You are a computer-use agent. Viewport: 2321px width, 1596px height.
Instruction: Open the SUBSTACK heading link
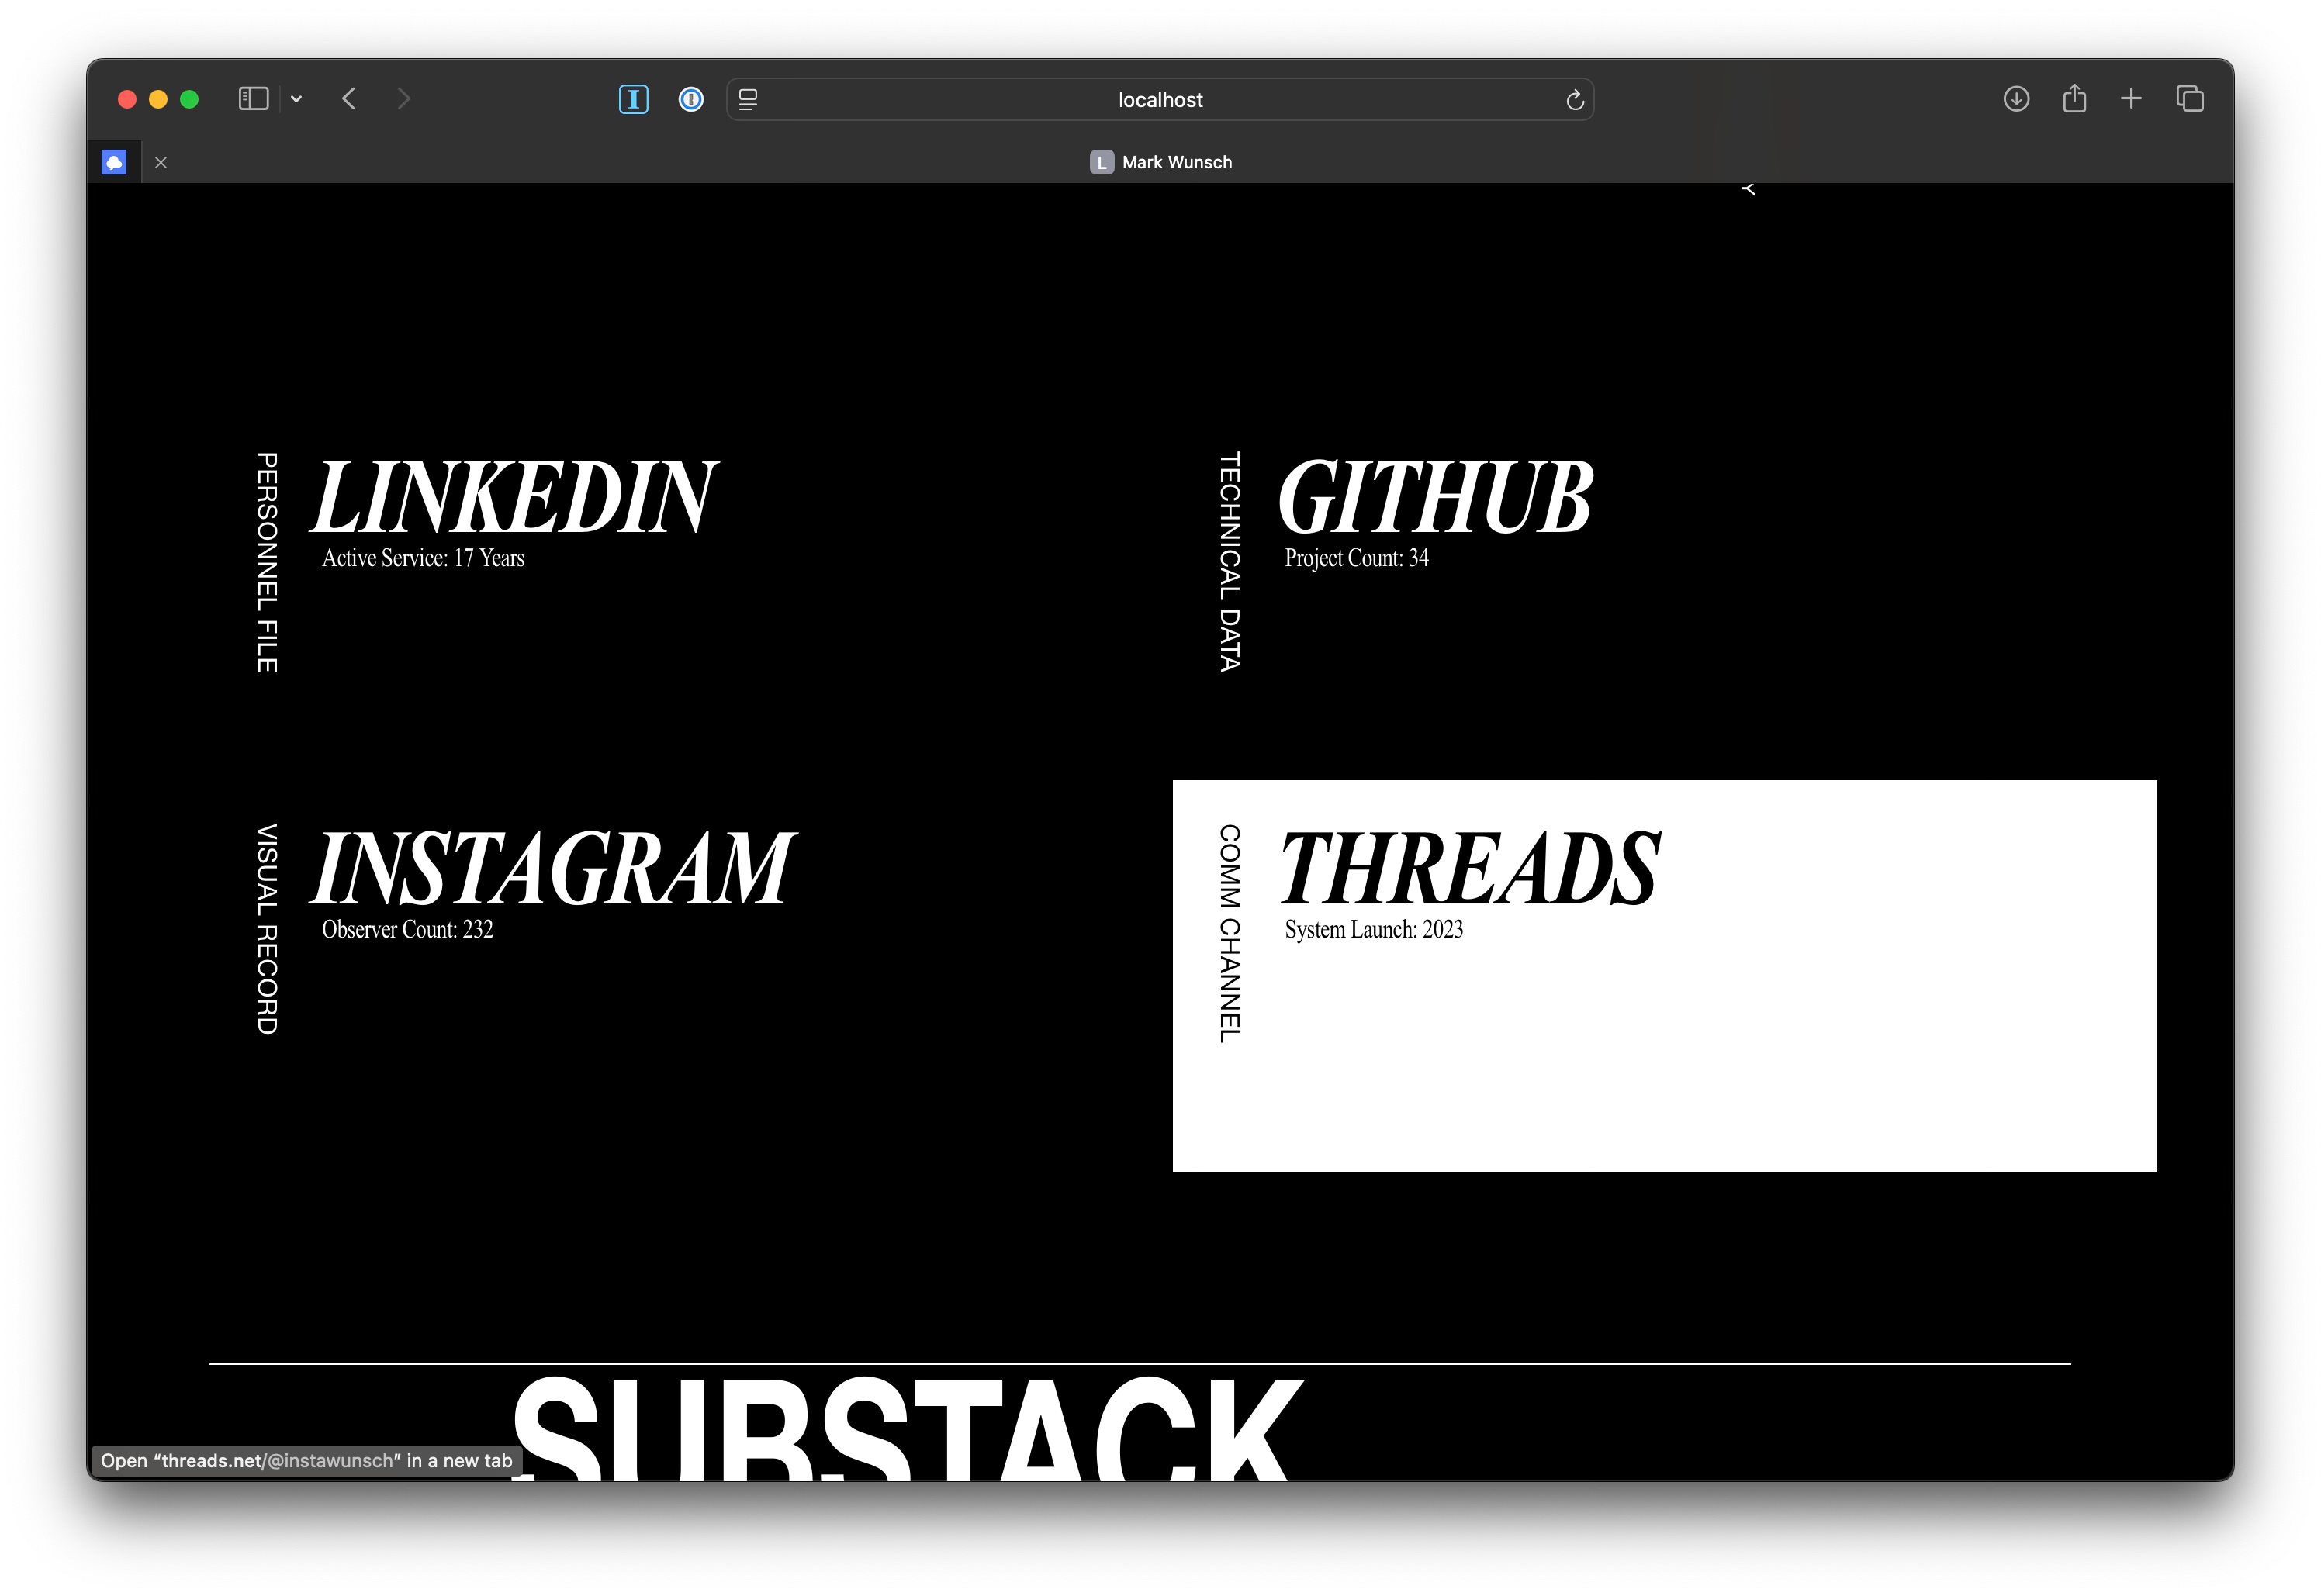[x=907, y=1428]
